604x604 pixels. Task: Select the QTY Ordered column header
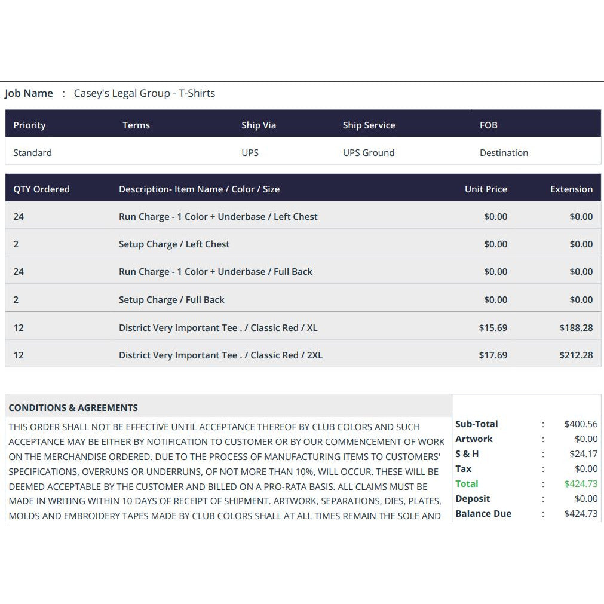(x=42, y=189)
